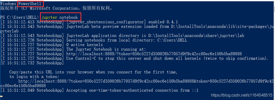
Task: Click the JupyterLab application directory line
Action: coord(122,36)
